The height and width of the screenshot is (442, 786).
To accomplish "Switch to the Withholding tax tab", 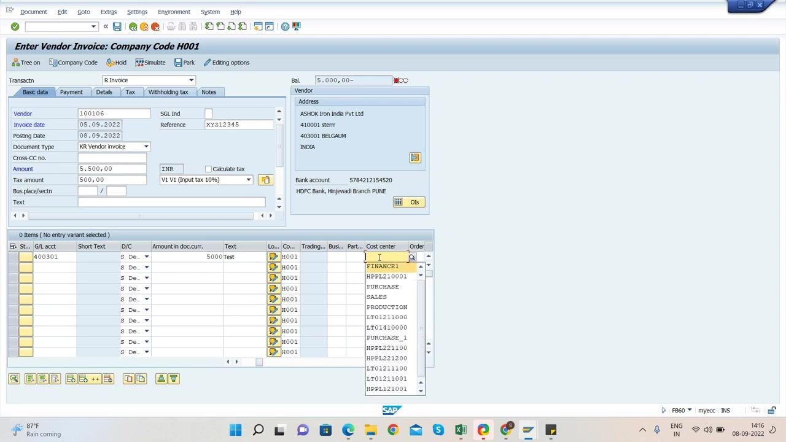I will (x=168, y=92).
